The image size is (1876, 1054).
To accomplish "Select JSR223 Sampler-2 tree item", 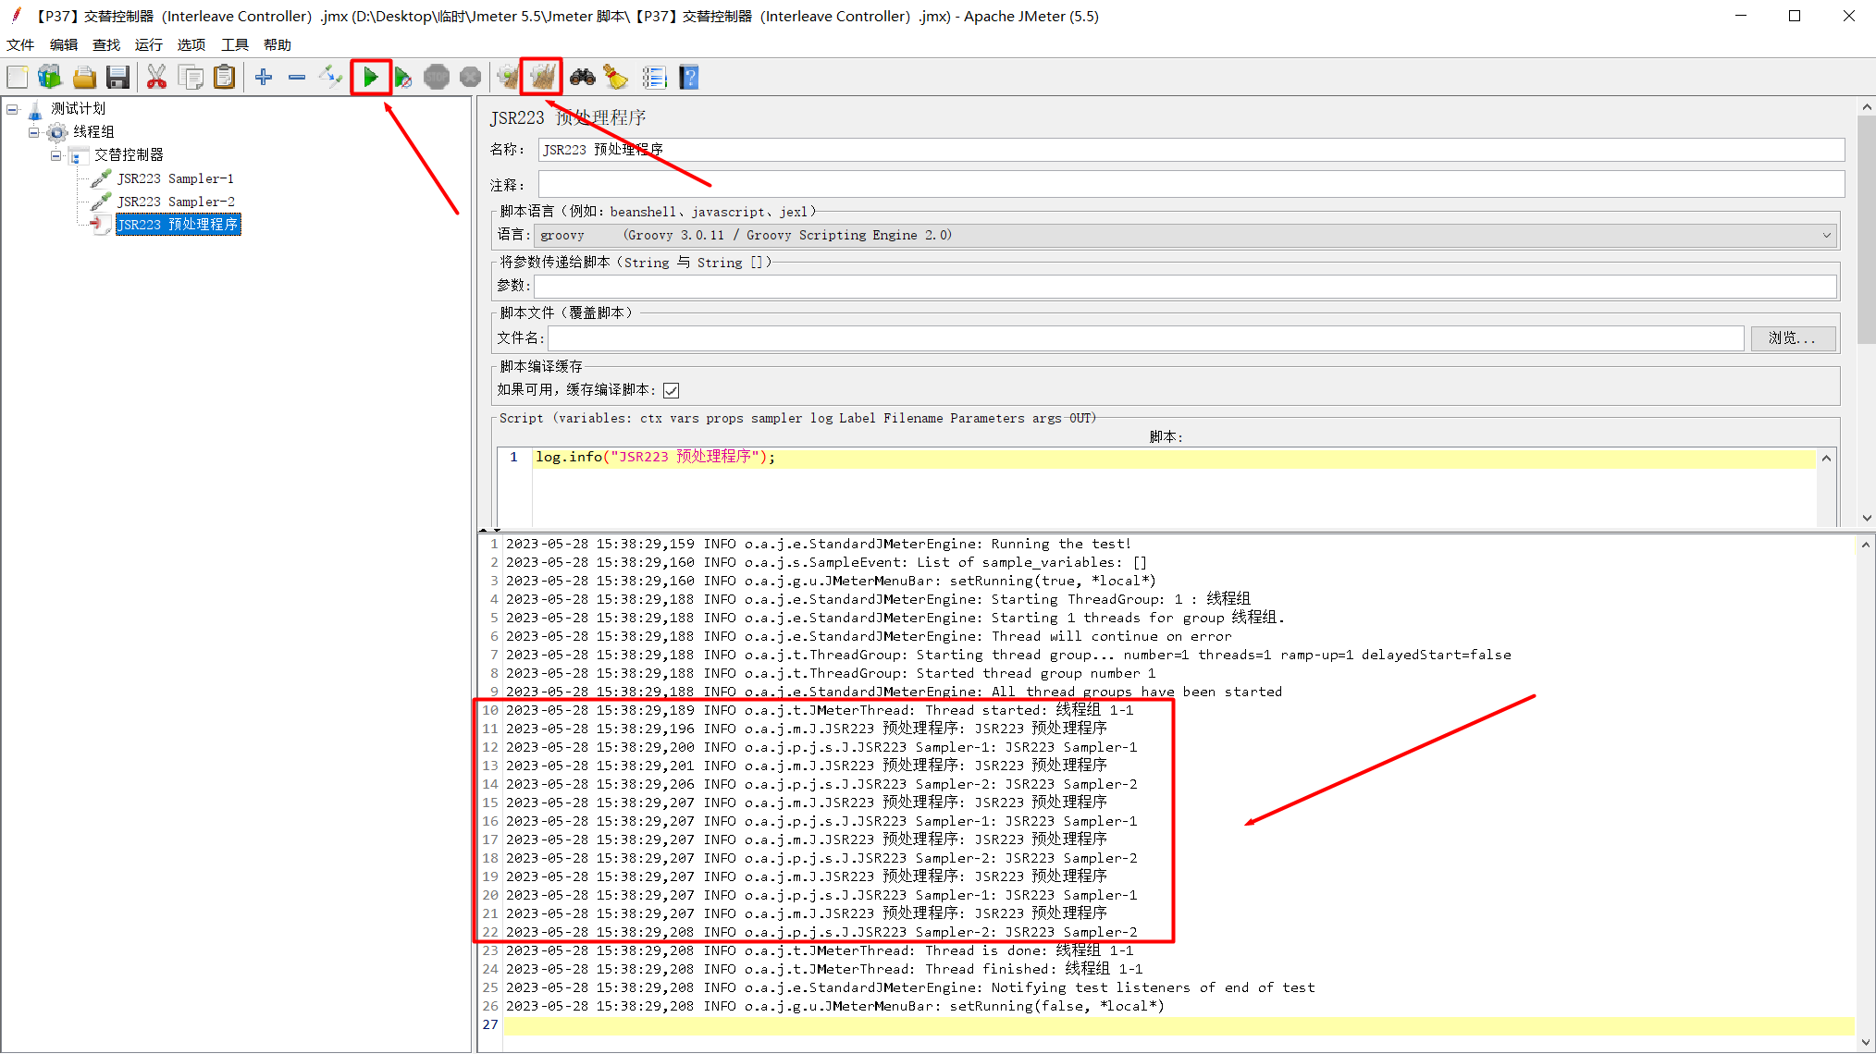I will 176,202.
